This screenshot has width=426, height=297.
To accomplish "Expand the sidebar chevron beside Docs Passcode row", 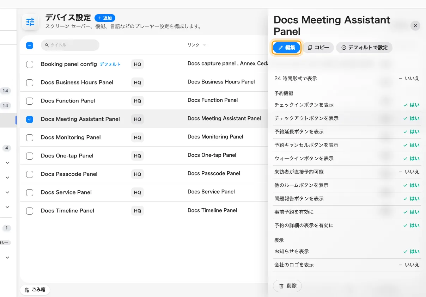I will click(7, 178).
